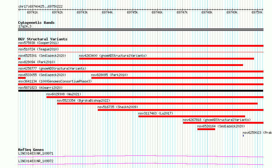
Task: Select the black nsv5871823 variant bar
Action: point(141,91)
